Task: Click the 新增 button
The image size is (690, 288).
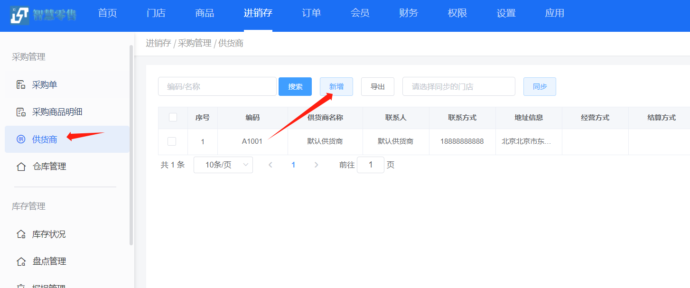Action: coord(336,86)
